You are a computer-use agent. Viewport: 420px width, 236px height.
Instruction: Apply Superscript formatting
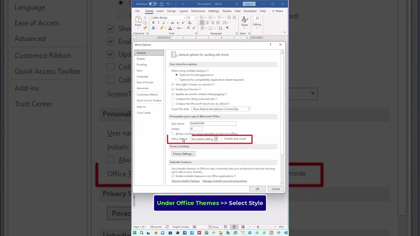183,23
